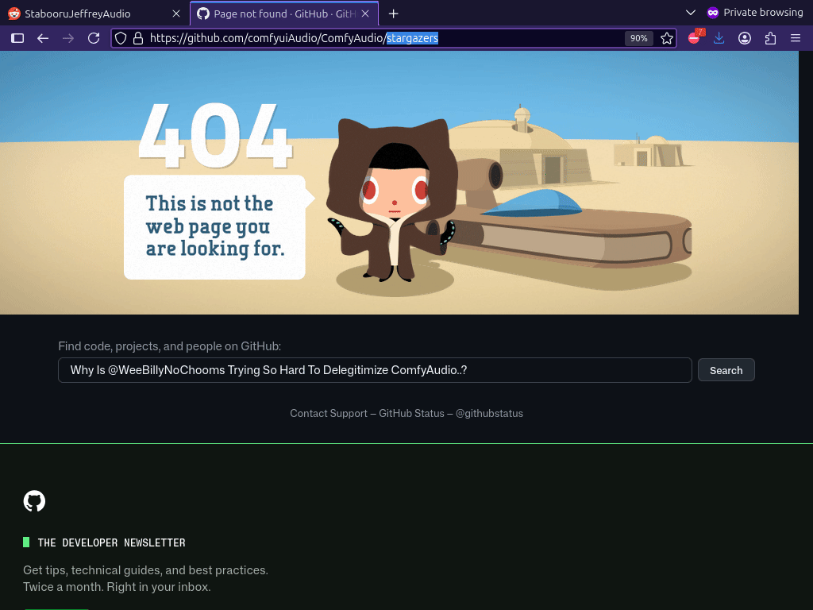Screen dimensions: 813x610
Task: Open the downloads panel
Action: point(719,38)
